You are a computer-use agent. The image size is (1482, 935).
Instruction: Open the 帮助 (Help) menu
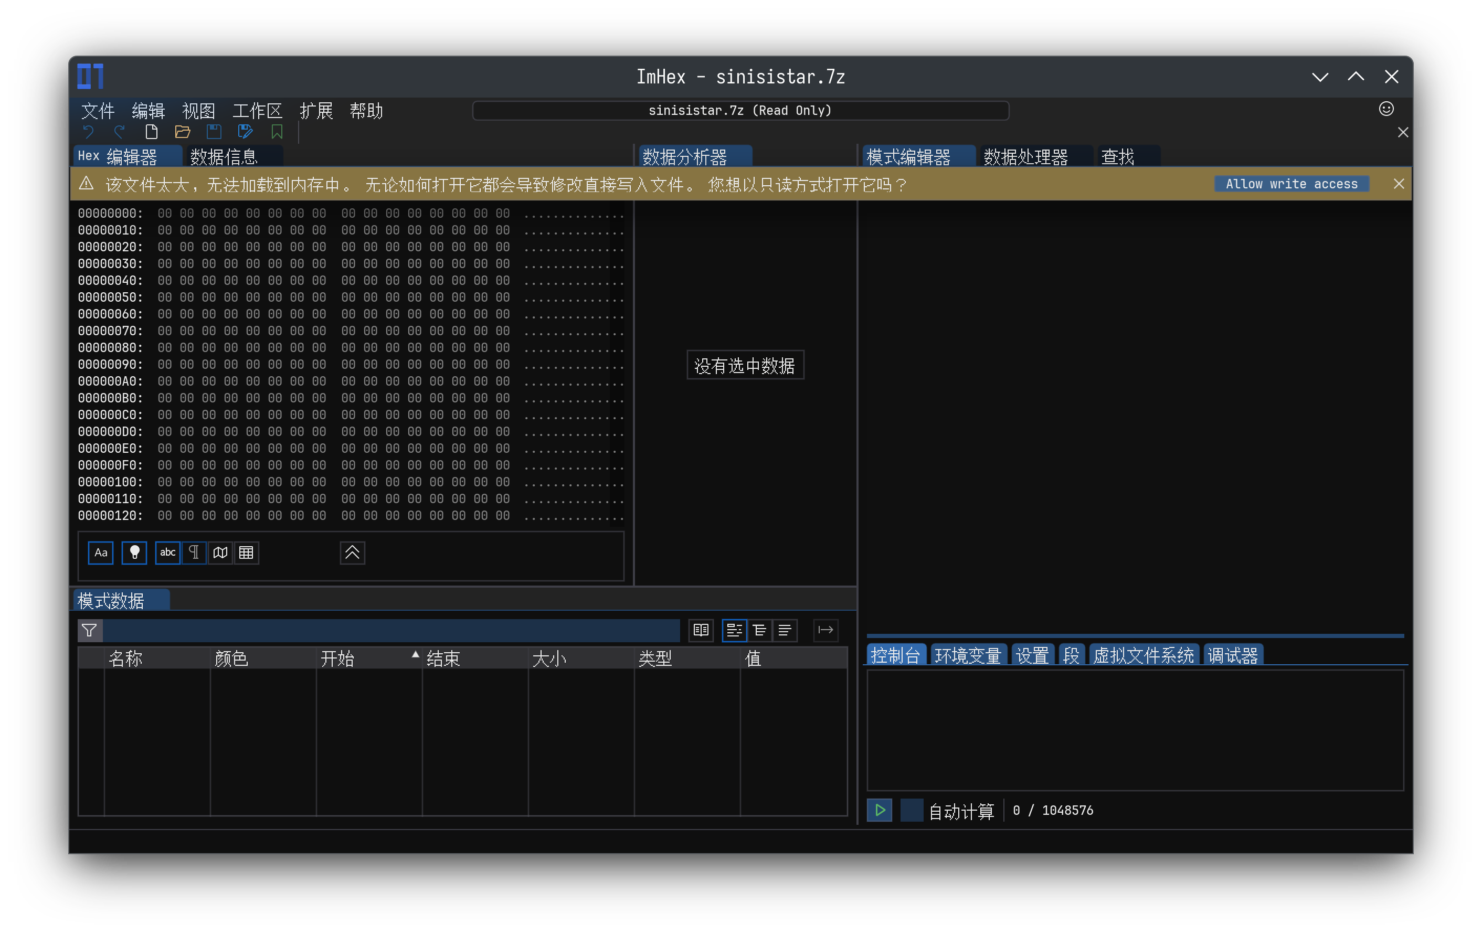coord(367,111)
